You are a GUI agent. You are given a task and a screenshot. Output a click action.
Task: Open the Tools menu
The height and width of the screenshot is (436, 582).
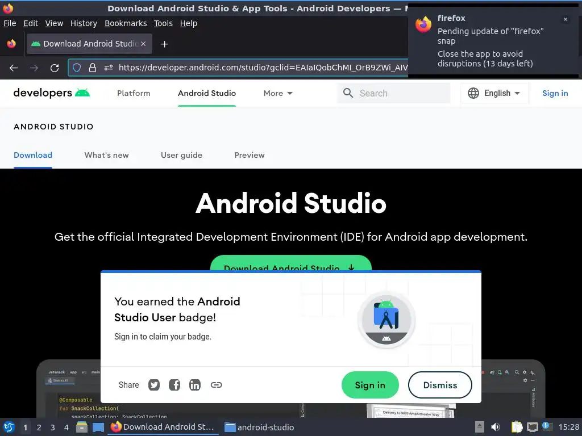click(x=163, y=23)
